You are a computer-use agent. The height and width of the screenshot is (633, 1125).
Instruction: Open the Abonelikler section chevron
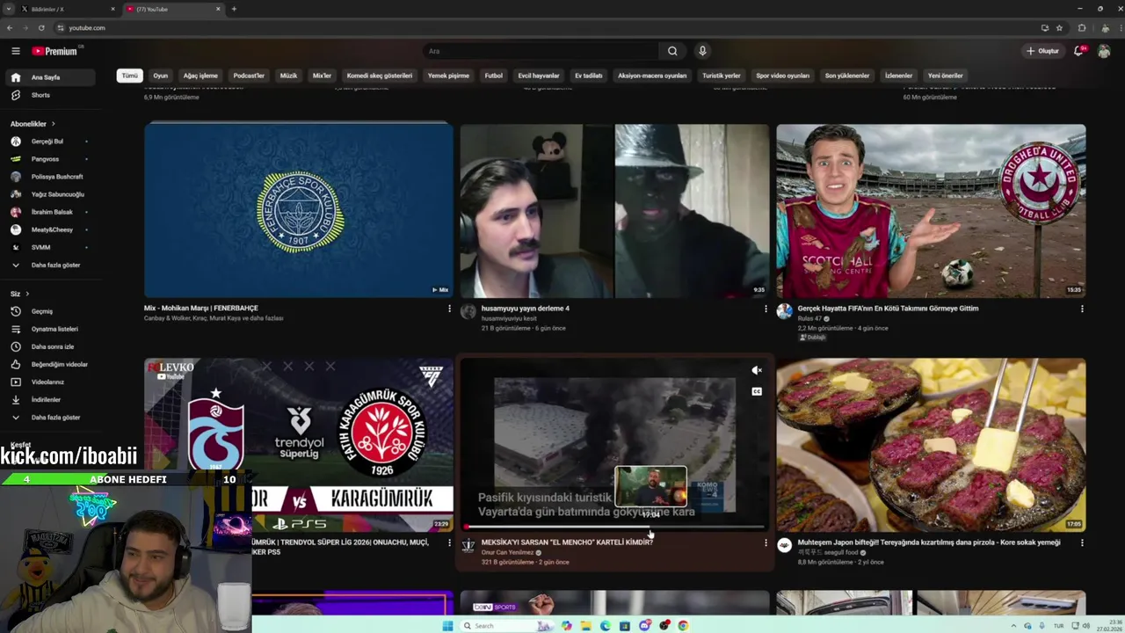coord(53,124)
